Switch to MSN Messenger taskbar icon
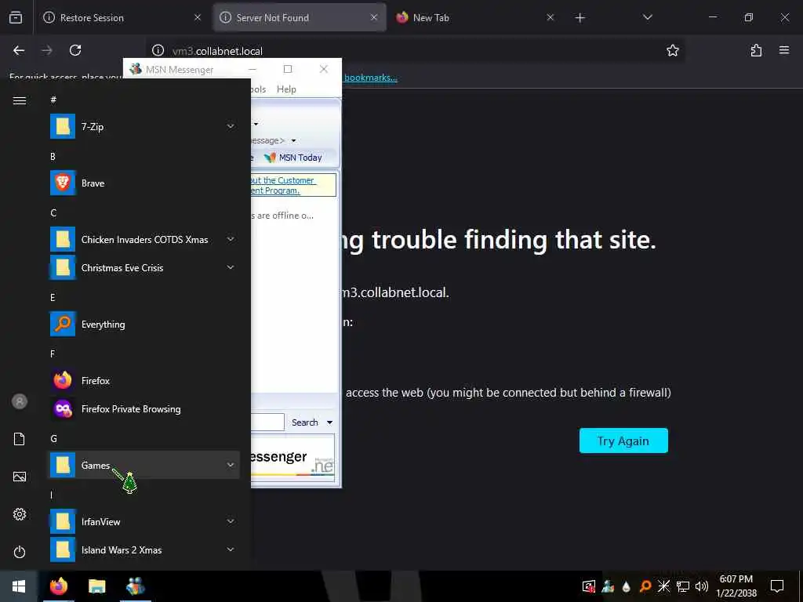 click(x=135, y=586)
